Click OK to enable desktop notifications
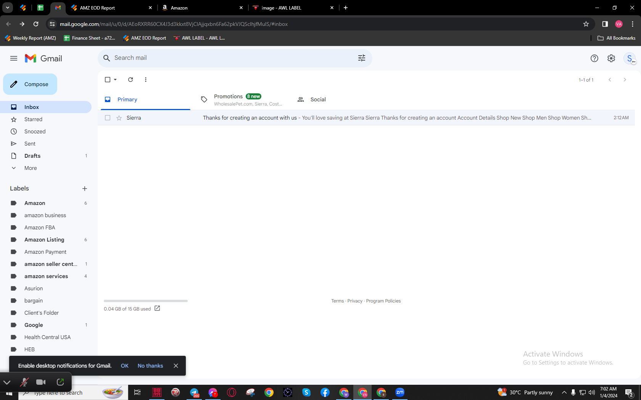 pos(125,366)
